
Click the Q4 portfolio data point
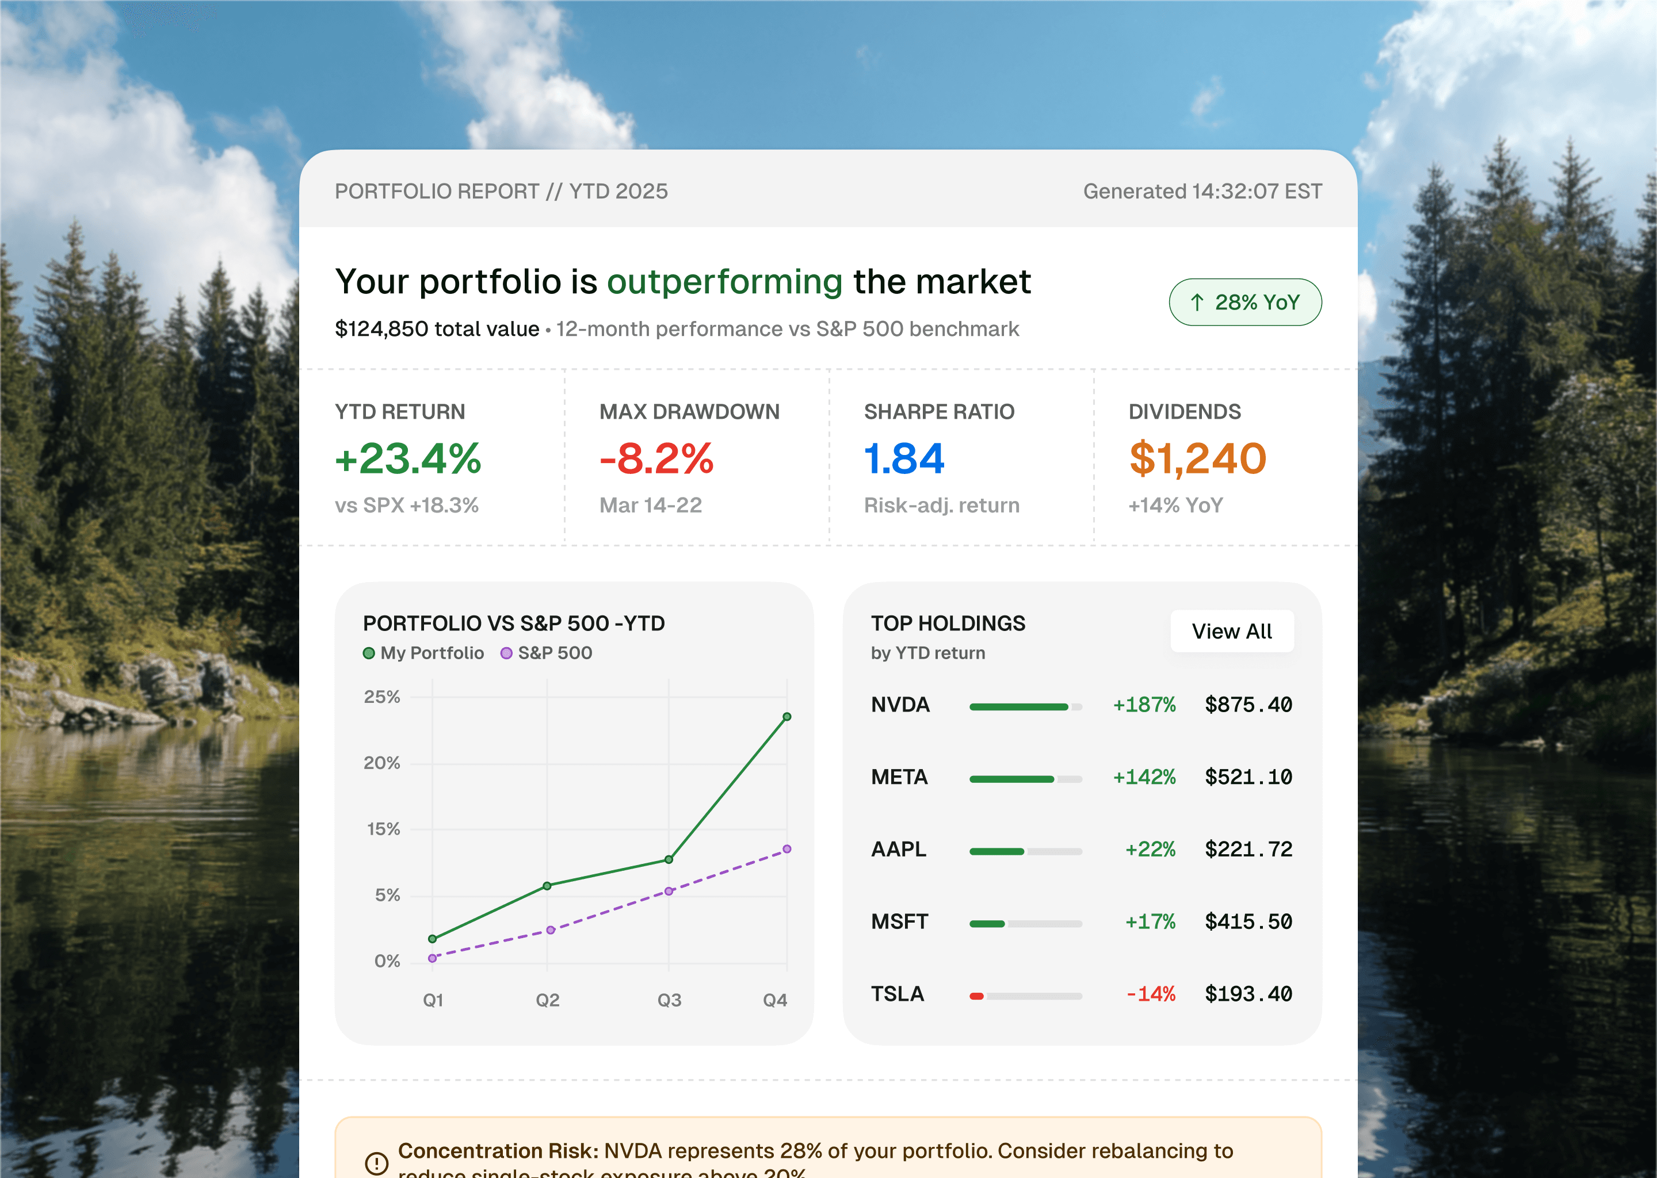[x=786, y=717]
